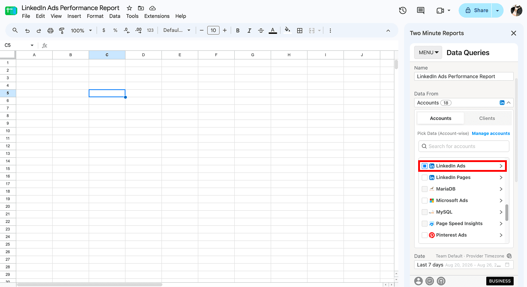Increase font size with plus button

[x=225, y=31]
